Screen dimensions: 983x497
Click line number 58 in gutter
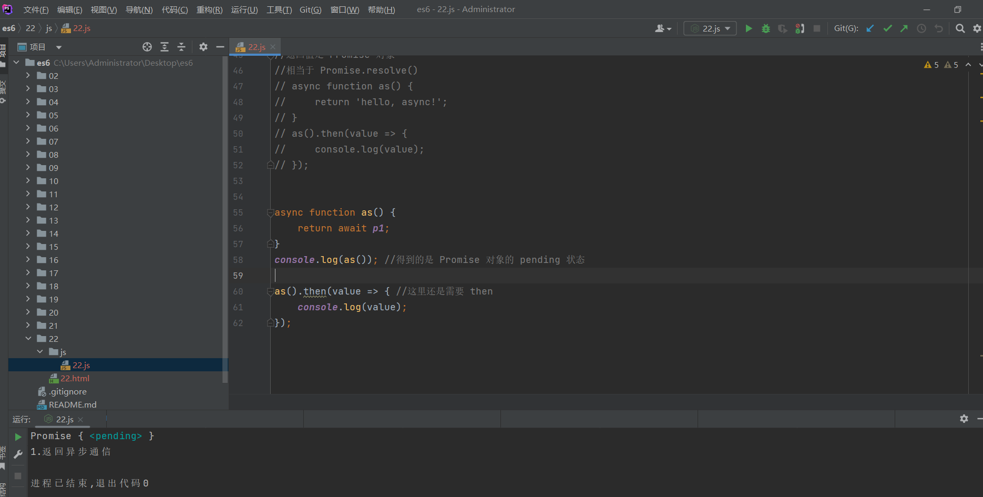tap(238, 260)
